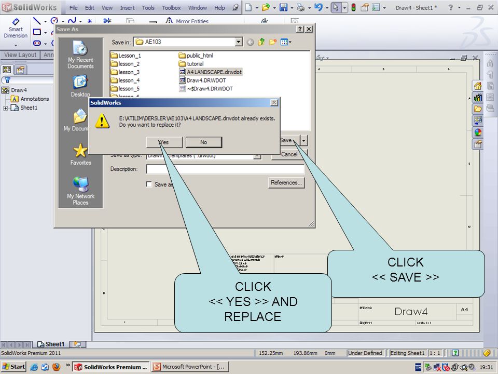Click the New document icon
This screenshot has height=374, width=498.
(248, 7)
